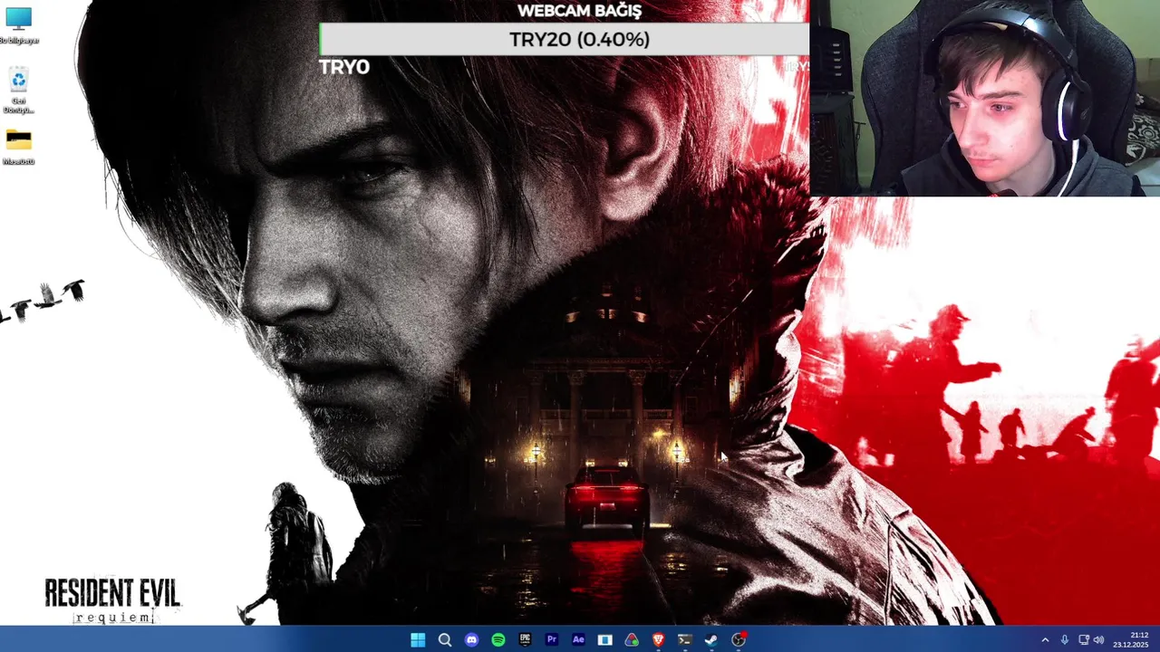Click the WEBCAM BAĞIŞ donation progress bar
The width and height of the screenshot is (1160, 652).
tap(564, 40)
